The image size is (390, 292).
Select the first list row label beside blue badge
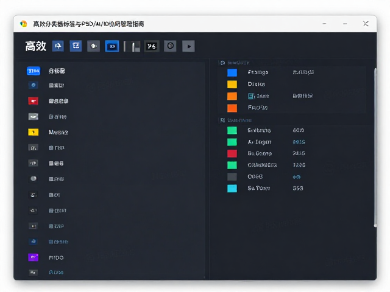[x=57, y=71]
